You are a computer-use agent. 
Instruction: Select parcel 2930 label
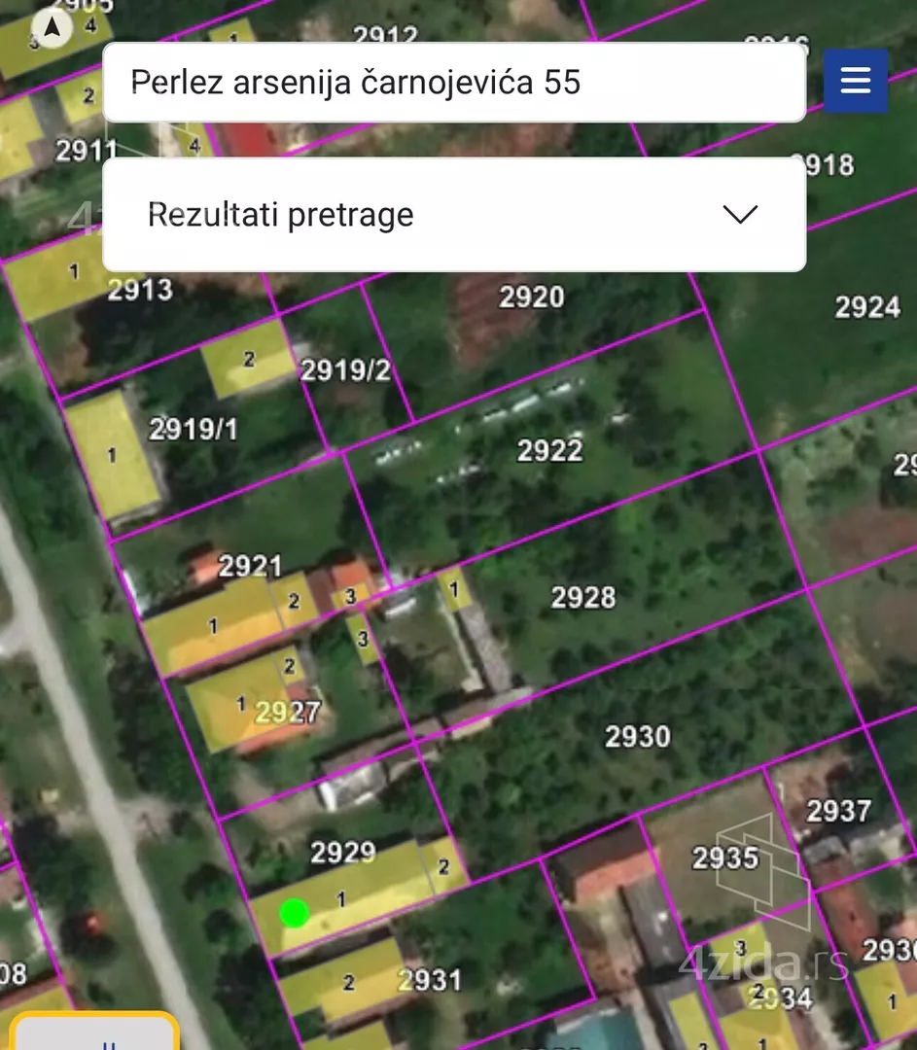pos(638,737)
